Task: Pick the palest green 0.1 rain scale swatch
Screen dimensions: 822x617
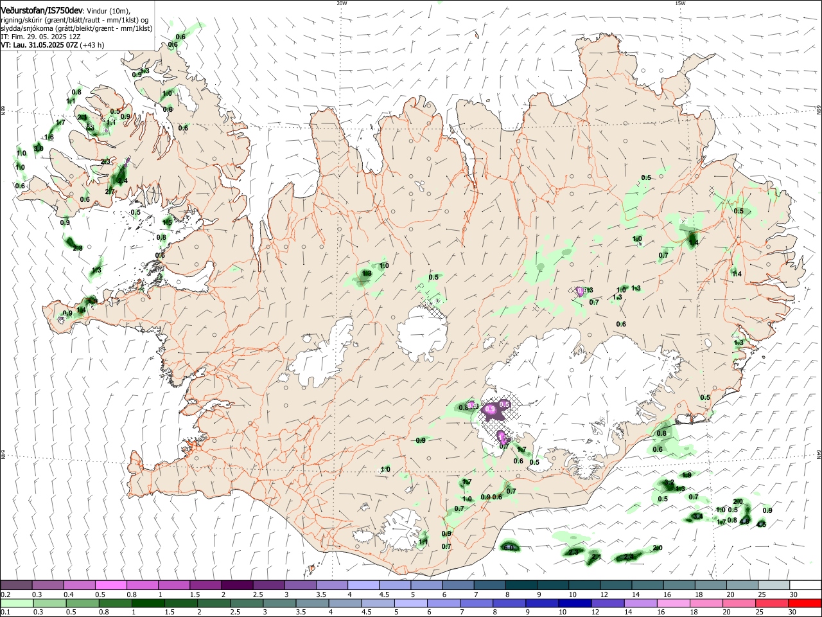Action: pos(16,603)
